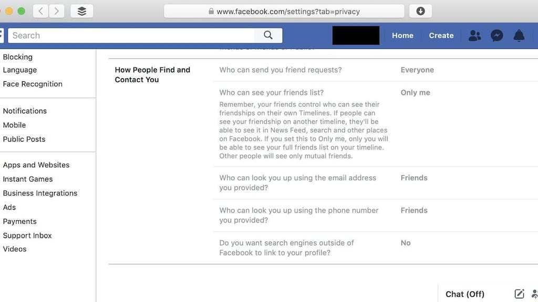The height and width of the screenshot is (302, 538).
Task: Click the stacked pages icon in browser toolbar
Action: click(81, 10)
